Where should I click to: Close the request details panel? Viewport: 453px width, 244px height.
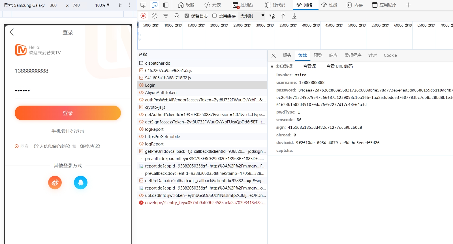[273, 56]
